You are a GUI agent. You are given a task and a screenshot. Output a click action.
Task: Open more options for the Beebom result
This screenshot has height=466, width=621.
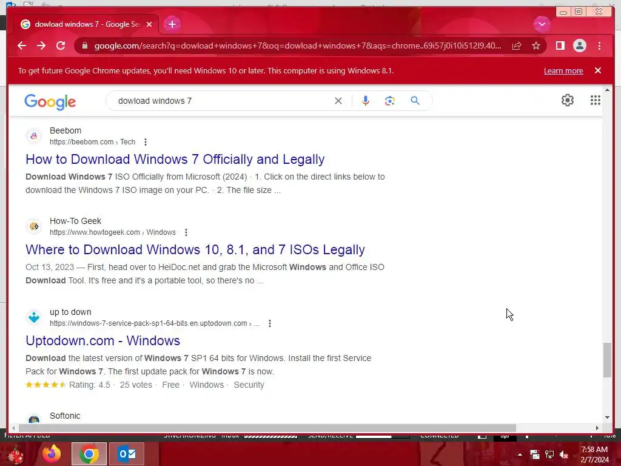pos(146,142)
